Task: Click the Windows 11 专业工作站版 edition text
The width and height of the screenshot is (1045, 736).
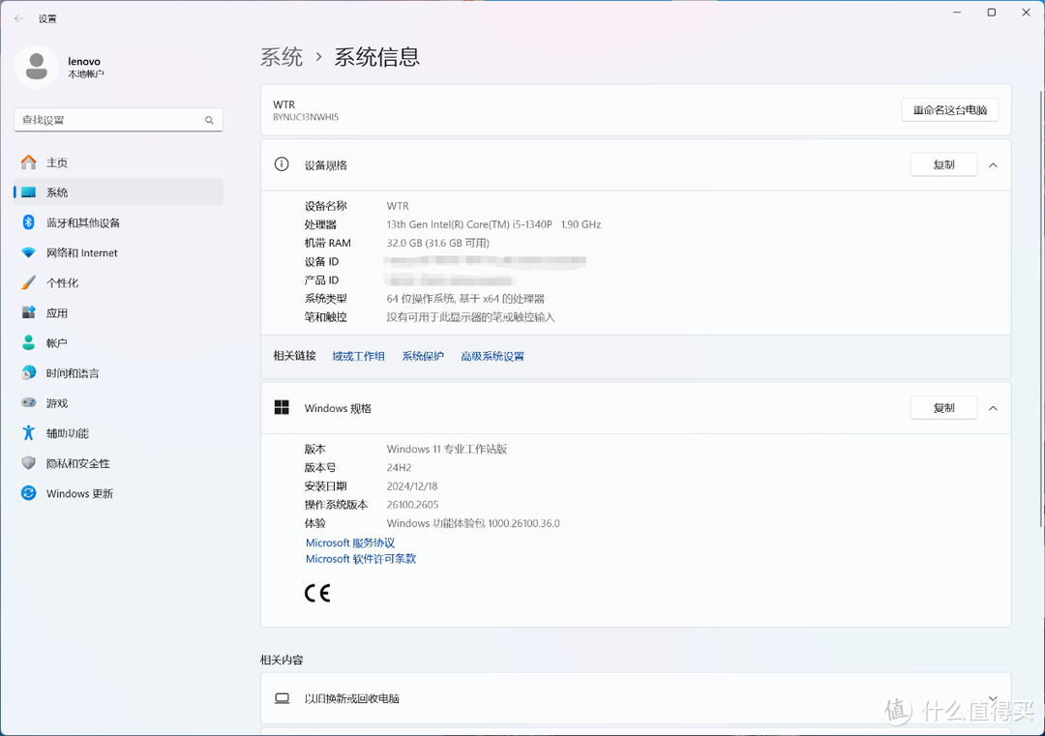Action: [x=446, y=449]
